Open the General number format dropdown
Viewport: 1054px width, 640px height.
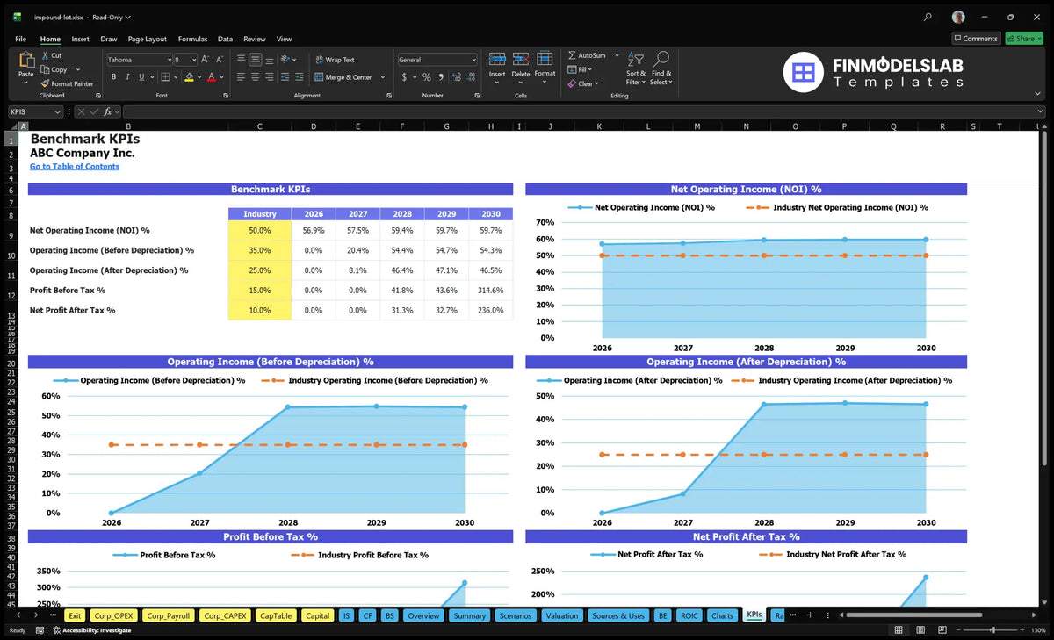point(473,60)
